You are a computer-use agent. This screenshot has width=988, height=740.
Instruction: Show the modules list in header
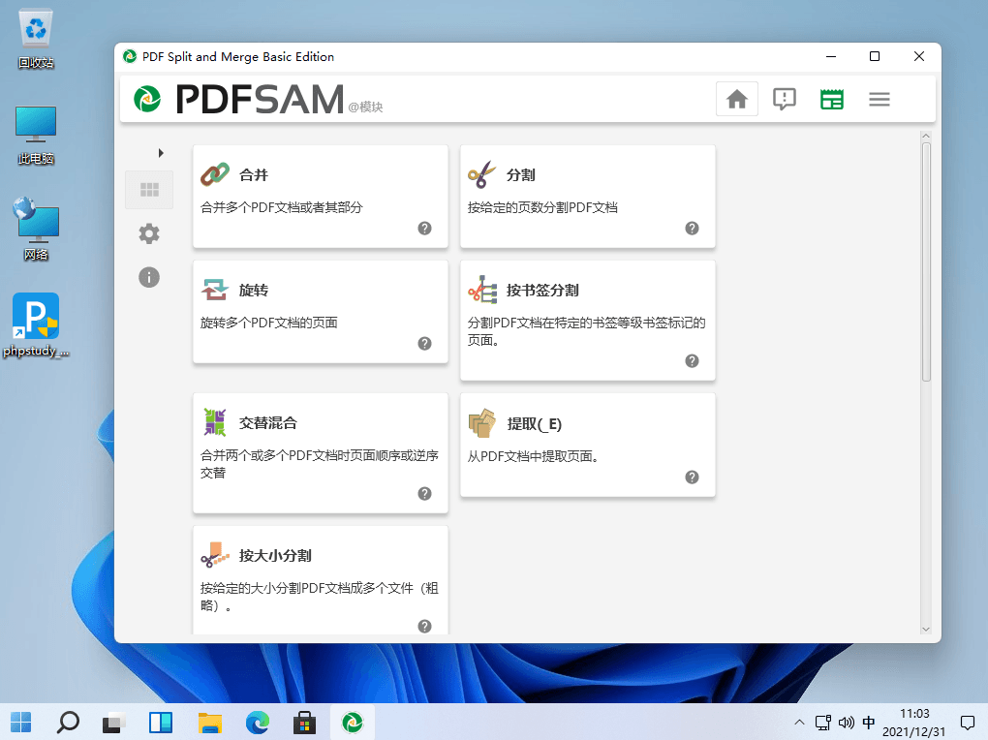coord(832,99)
